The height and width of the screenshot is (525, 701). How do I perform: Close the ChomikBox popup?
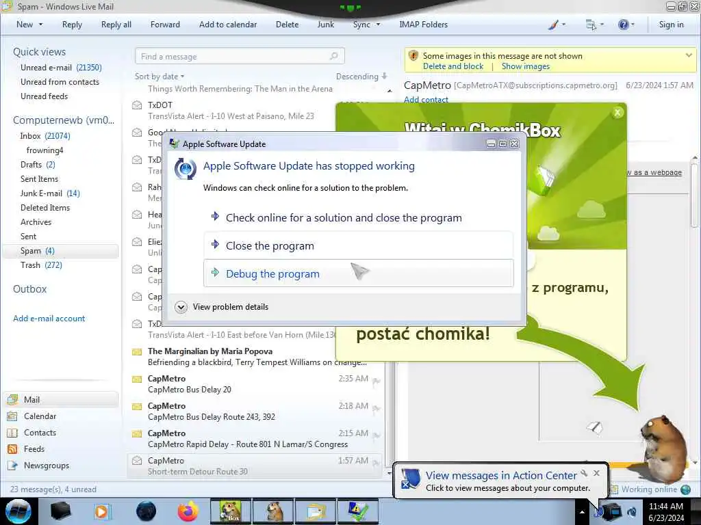coord(617,113)
